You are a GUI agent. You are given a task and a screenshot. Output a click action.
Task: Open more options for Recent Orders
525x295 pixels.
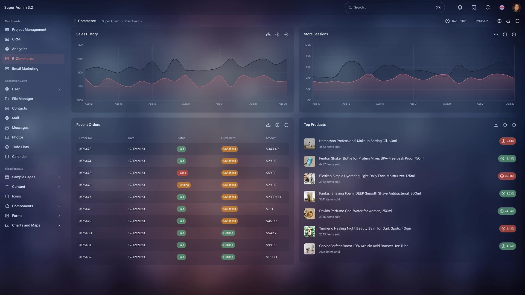click(x=286, y=125)
